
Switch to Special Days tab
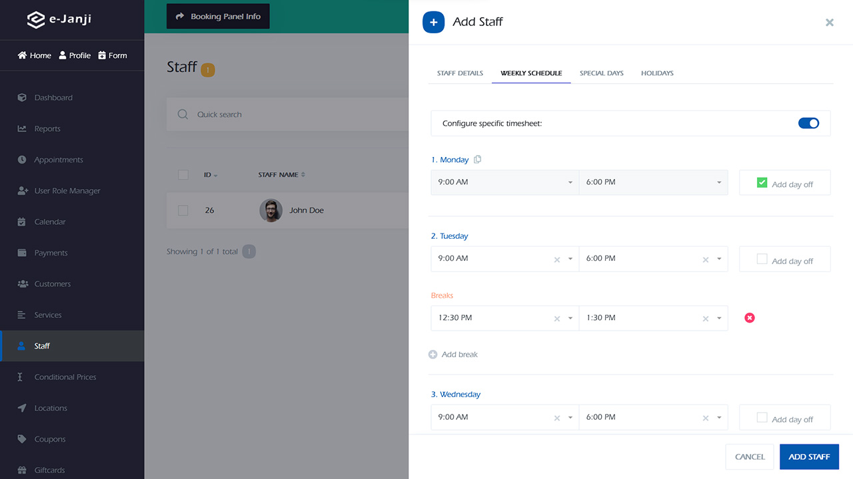tap(602, 73)
